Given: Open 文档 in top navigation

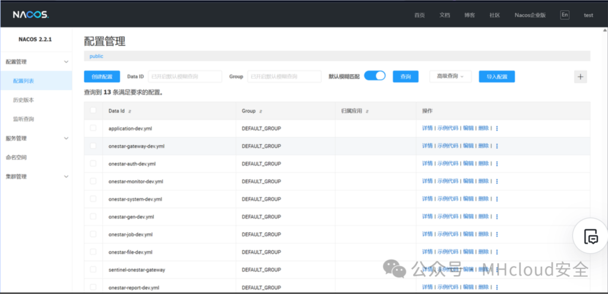Looking at the screenshot, I should click(x=445, y=15).
